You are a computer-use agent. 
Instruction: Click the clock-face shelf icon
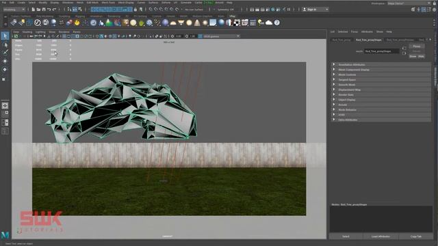[x=93, y=23]
